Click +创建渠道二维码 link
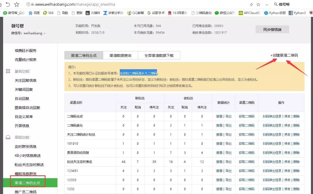Viewport: 313px width, 194px height. (x=284, y=55)
